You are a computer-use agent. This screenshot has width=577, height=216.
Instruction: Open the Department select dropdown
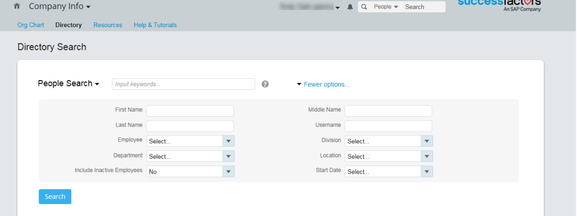pos(190,156)
